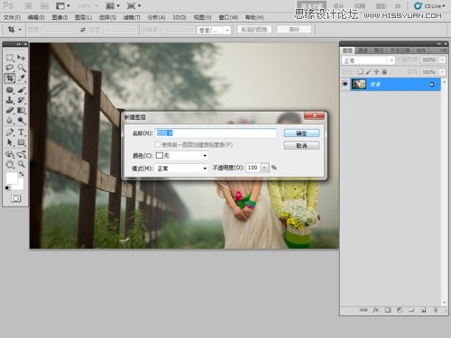The width and height of the screenshot is (451, 338).
Task: Select the Blur tool
Action: 10,121
